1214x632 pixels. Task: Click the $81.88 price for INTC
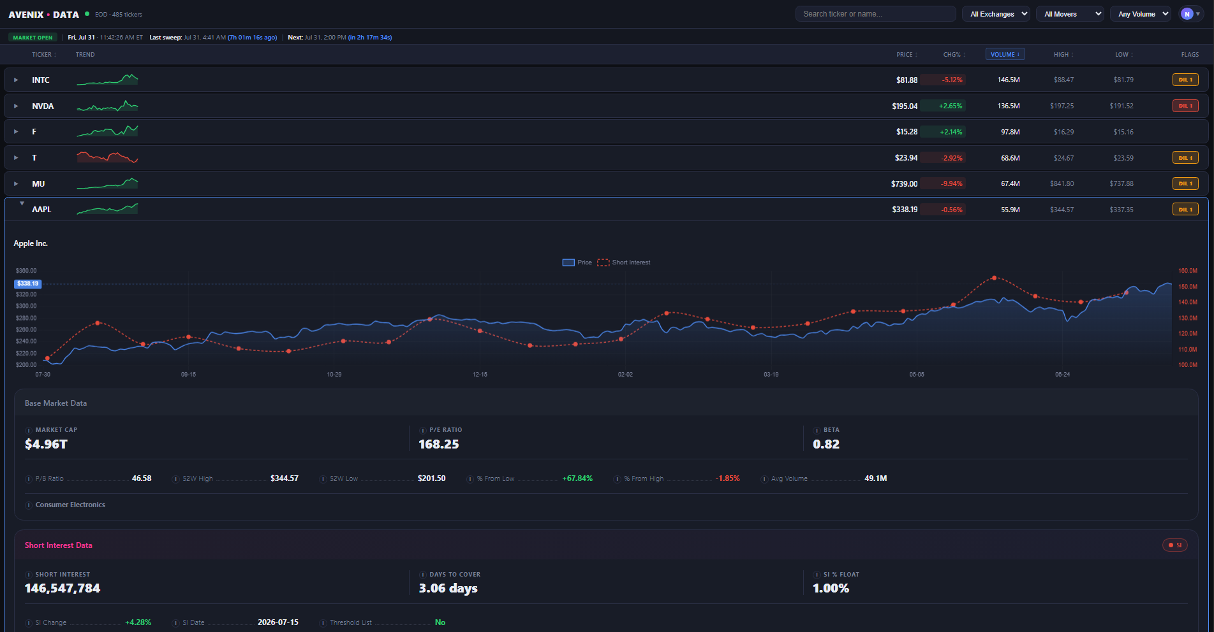[907, 80]
